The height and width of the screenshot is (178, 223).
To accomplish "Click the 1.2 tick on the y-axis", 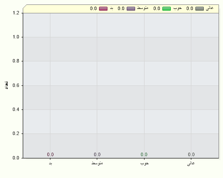I will (16, 13).
